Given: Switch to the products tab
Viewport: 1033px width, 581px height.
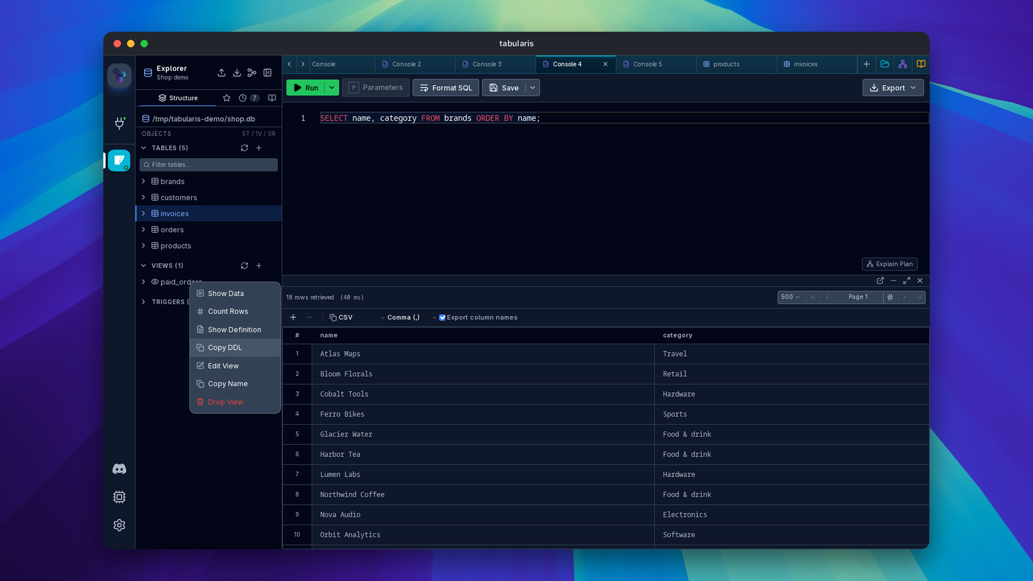Looking at the screenshot, I should click(x=736, y=64).
